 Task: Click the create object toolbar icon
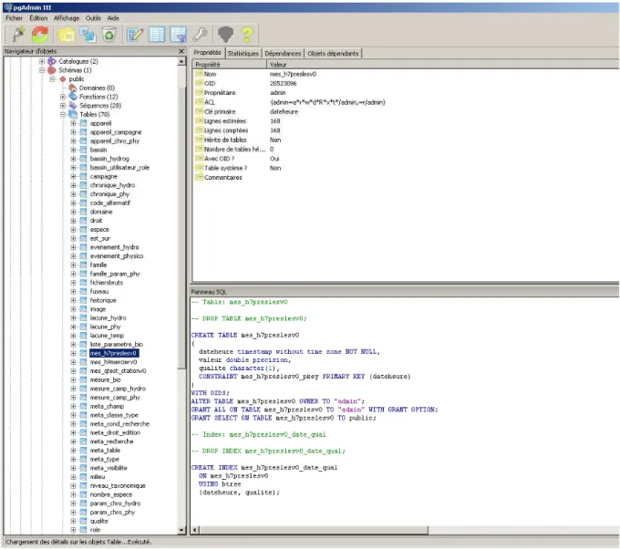88,35
